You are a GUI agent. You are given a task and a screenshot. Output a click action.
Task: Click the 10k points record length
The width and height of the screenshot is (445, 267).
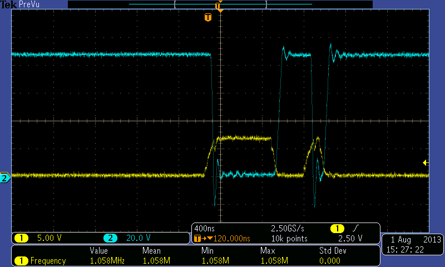click(289, 239)
